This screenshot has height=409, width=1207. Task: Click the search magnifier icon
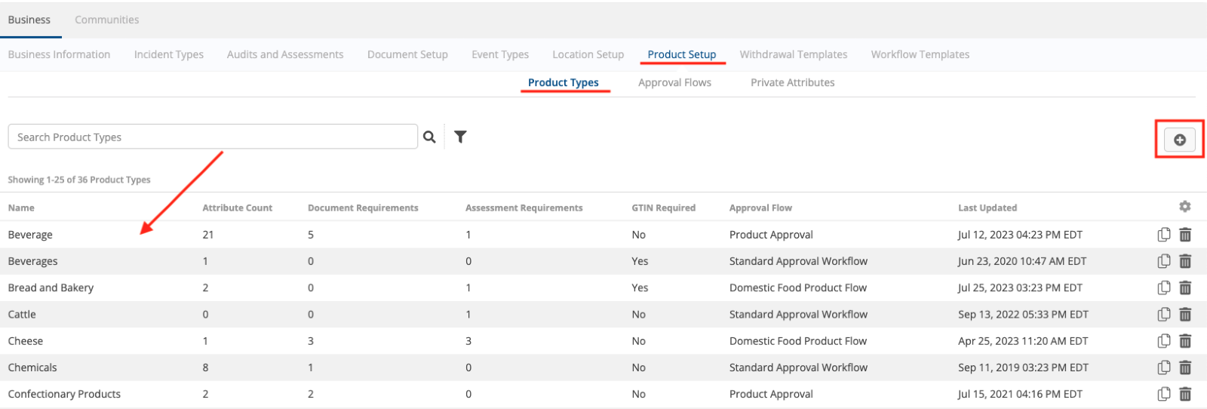pos(429,137)
